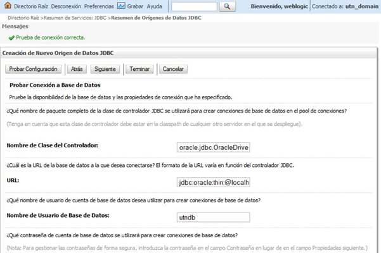Open Resumen de Servicios: JDBC breadcrumb
The height and width of the screenshot is (253, 381).
75,18
